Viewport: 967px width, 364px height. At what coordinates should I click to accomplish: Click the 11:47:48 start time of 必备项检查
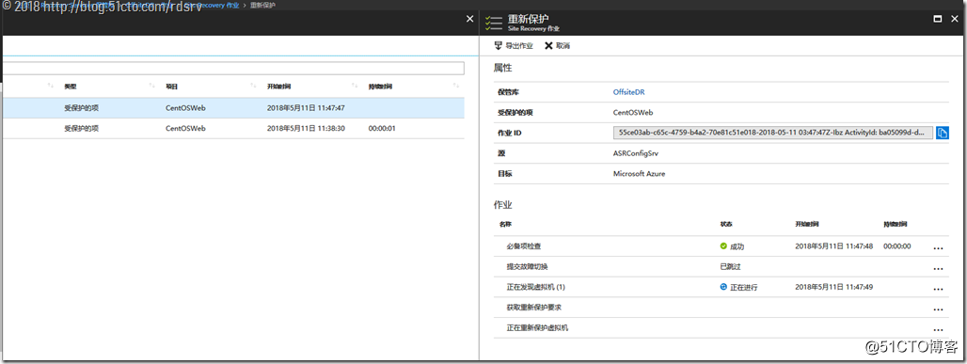pyautogui.click(x=833, y=246)
